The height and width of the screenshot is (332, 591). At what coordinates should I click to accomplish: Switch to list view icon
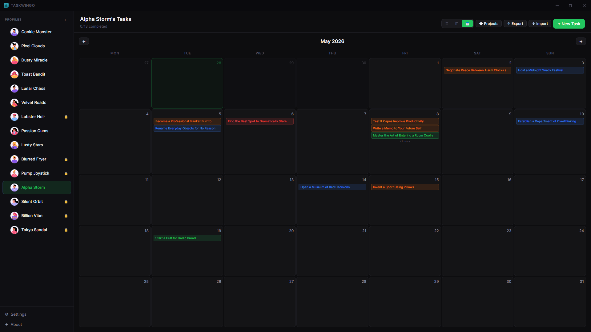click(x=447, y=24)
